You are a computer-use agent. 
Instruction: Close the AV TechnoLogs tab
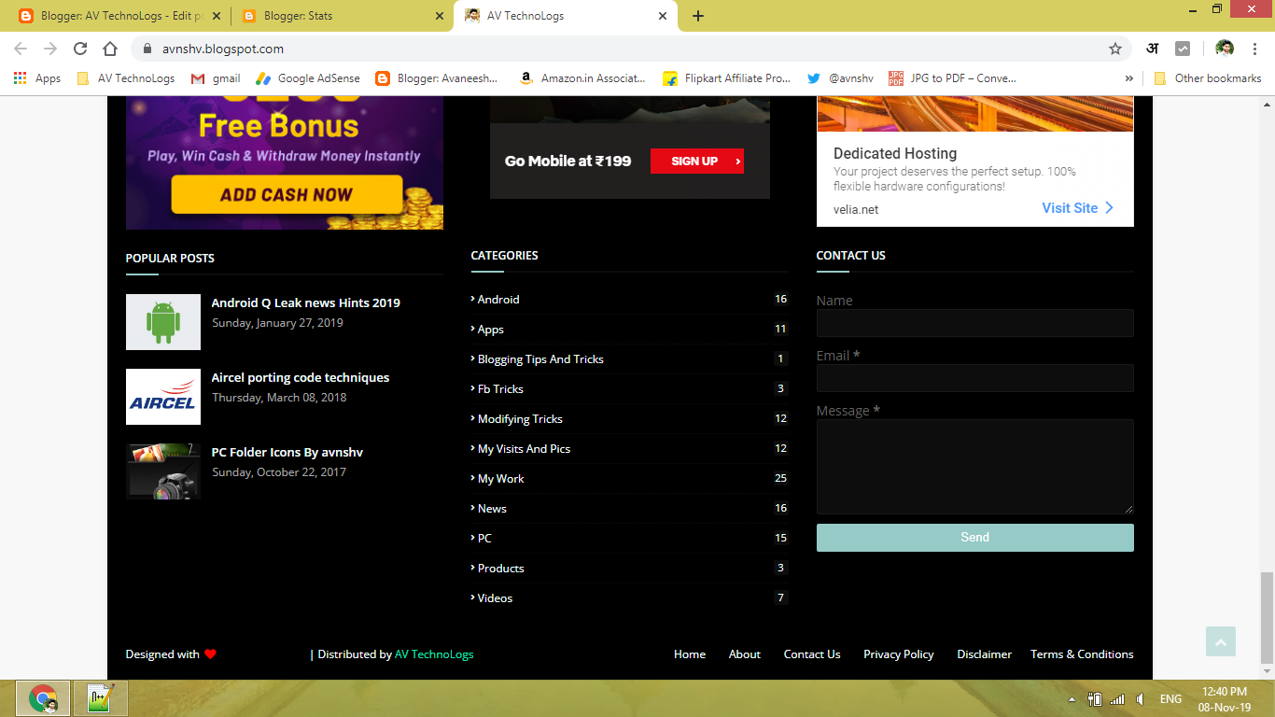tap(663, 16)
